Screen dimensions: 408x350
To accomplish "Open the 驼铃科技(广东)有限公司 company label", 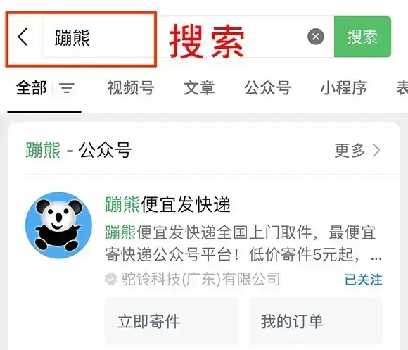I will 200,279.
